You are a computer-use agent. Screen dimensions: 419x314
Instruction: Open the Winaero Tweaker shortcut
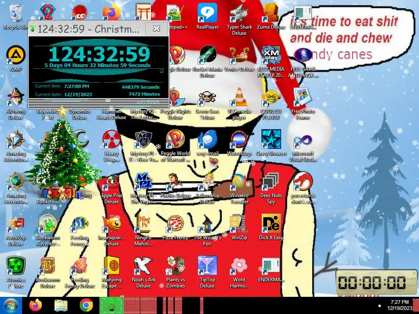click(x=239, y=188)
